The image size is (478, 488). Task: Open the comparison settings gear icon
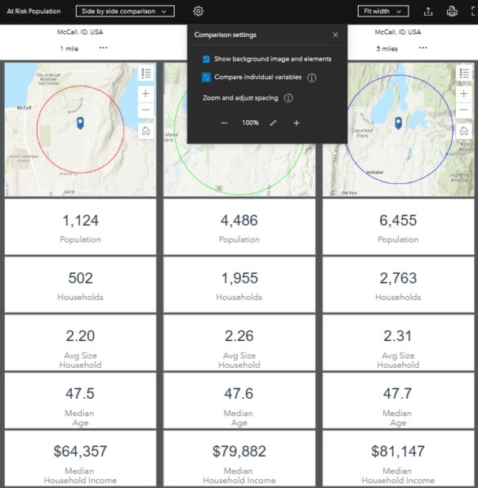coord(198,11)
